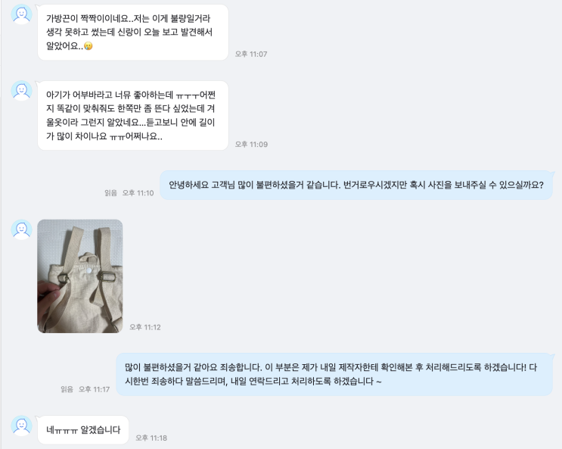The height and width of the screenshot is (449, 562).
Task: Click right strap brass buckle in bag photo
Action: pyautogui.click(x=107, y=276)
